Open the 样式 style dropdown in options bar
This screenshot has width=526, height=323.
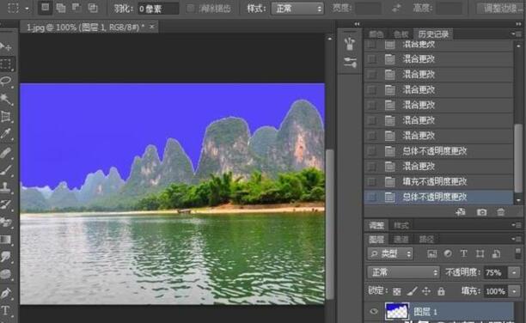click(297, 9)
